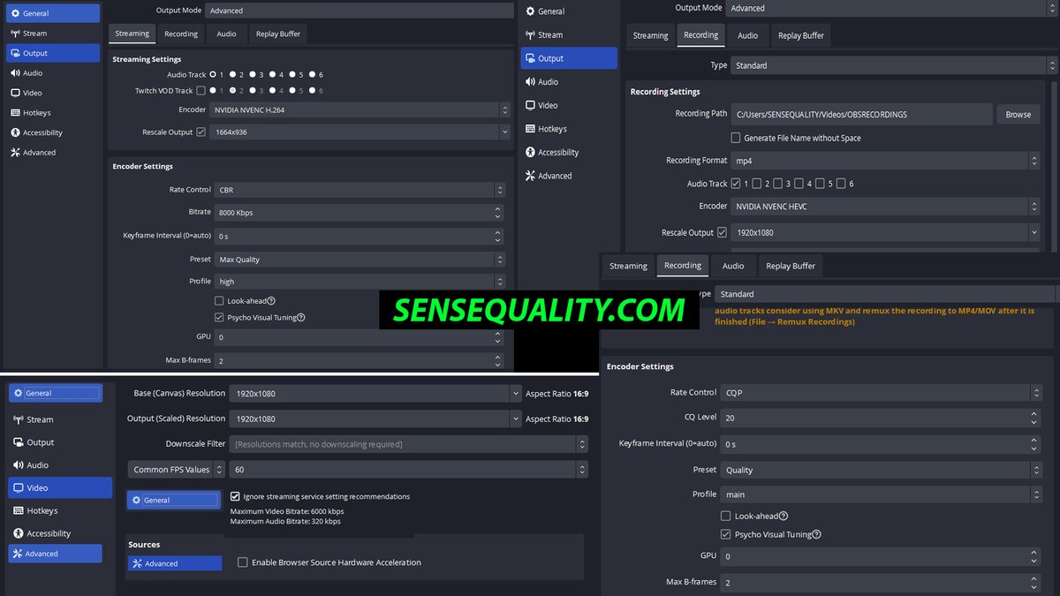Open Replay Buffer tab above Recording Settings panel
Viewport: 1060px width, 596px height.
[801, 35]
